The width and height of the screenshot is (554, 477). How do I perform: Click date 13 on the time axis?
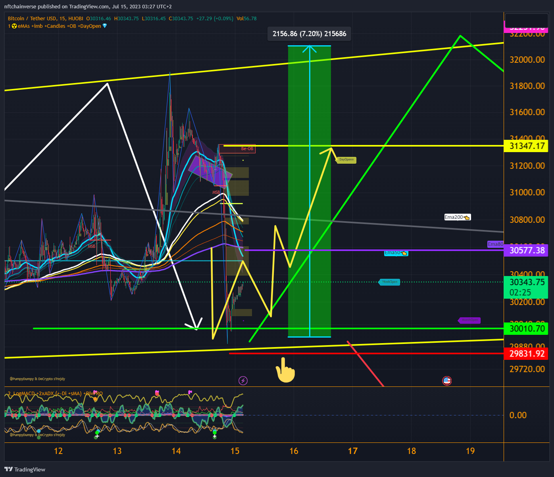(117, 451)
